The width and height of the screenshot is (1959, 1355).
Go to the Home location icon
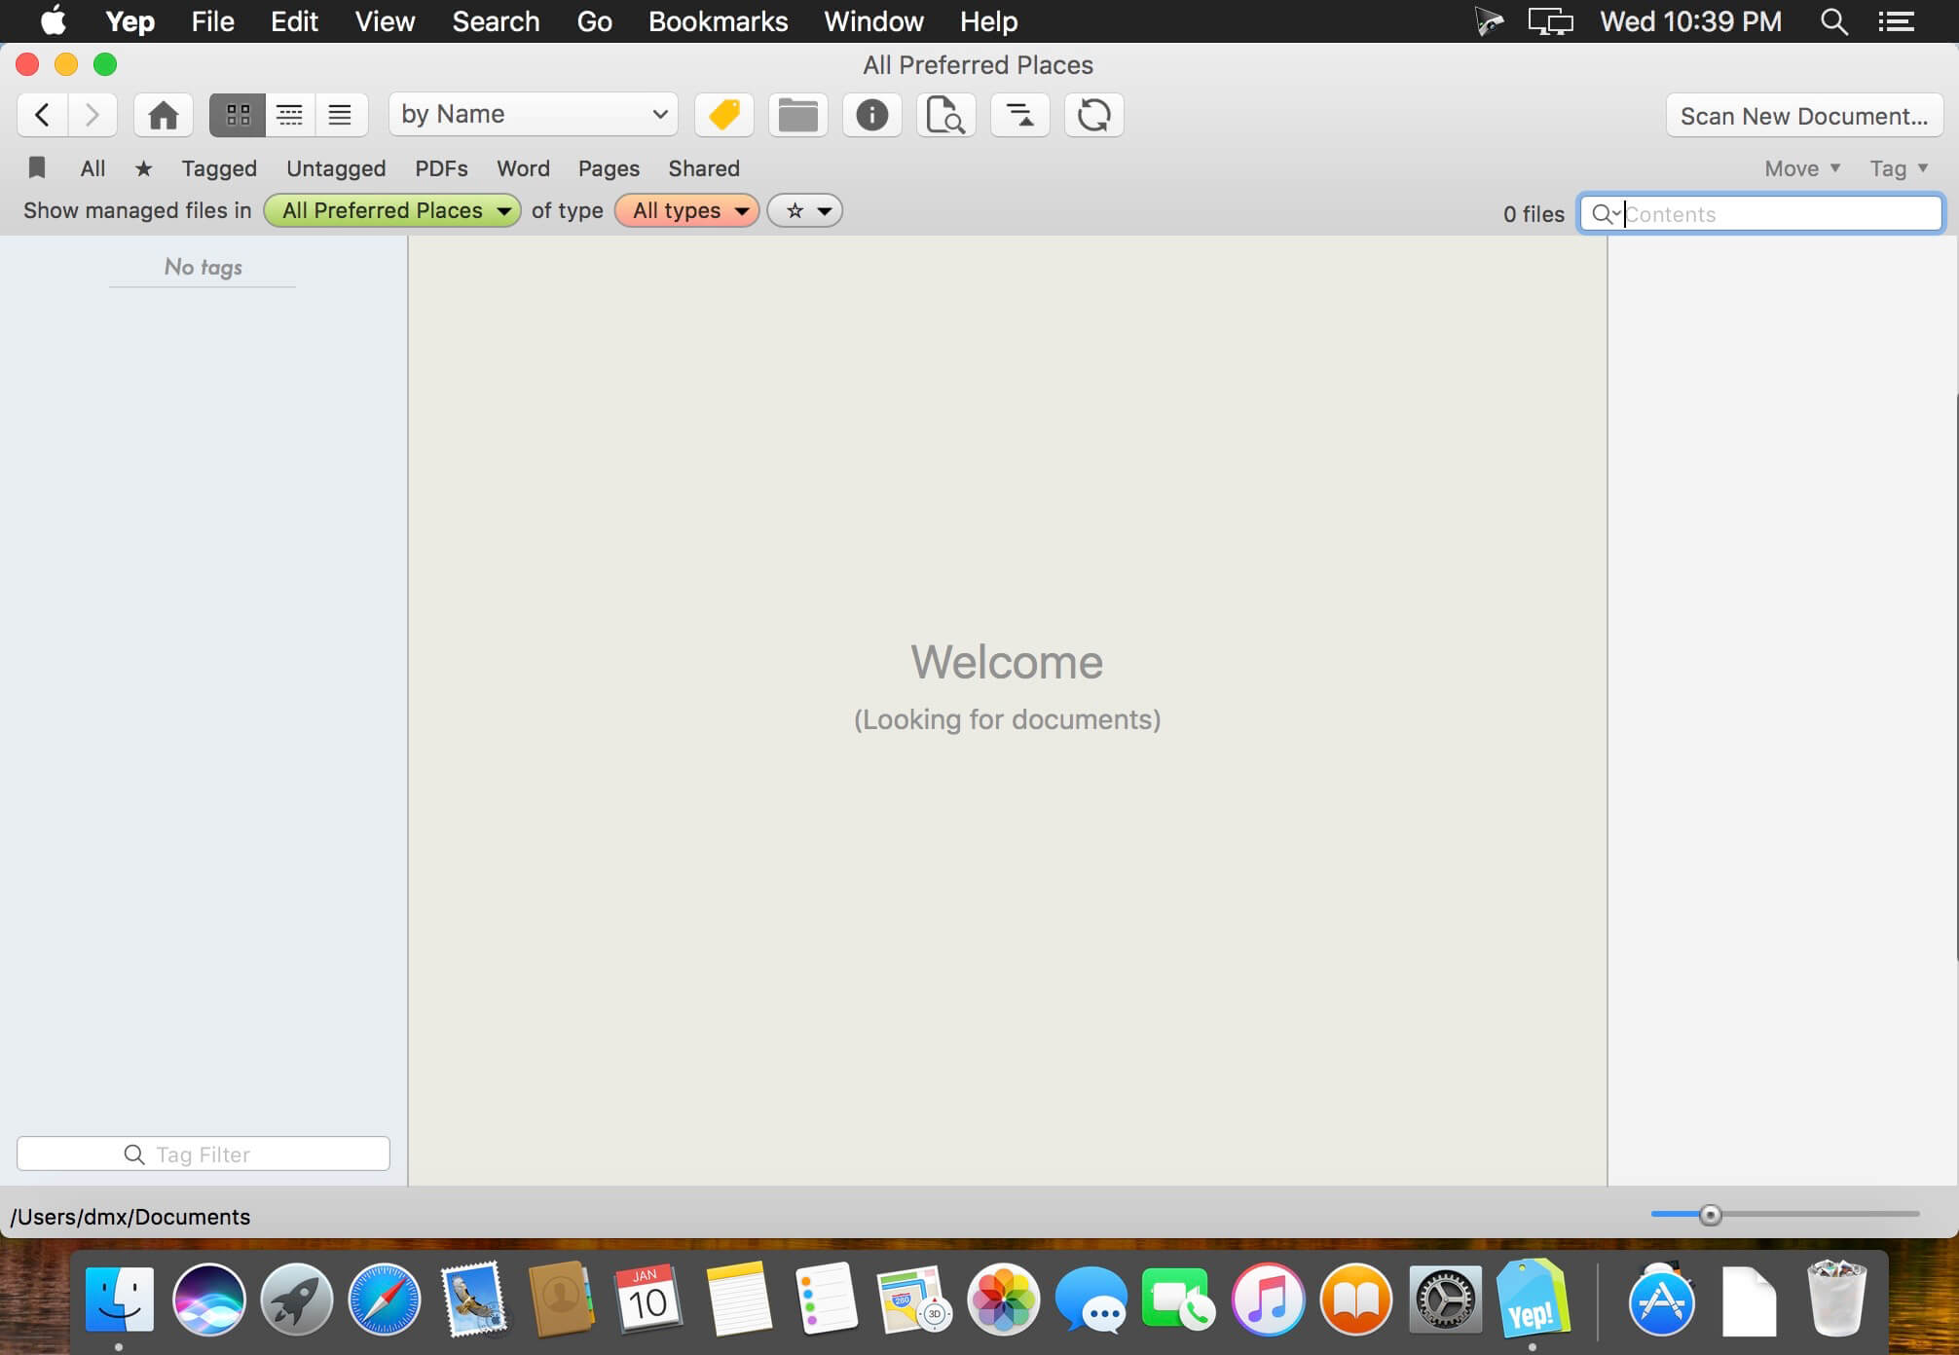tap(163, 115)
